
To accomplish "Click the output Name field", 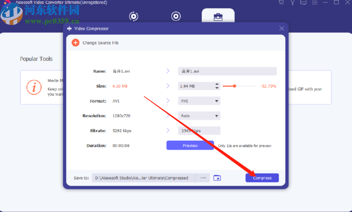I will (227, 71).
